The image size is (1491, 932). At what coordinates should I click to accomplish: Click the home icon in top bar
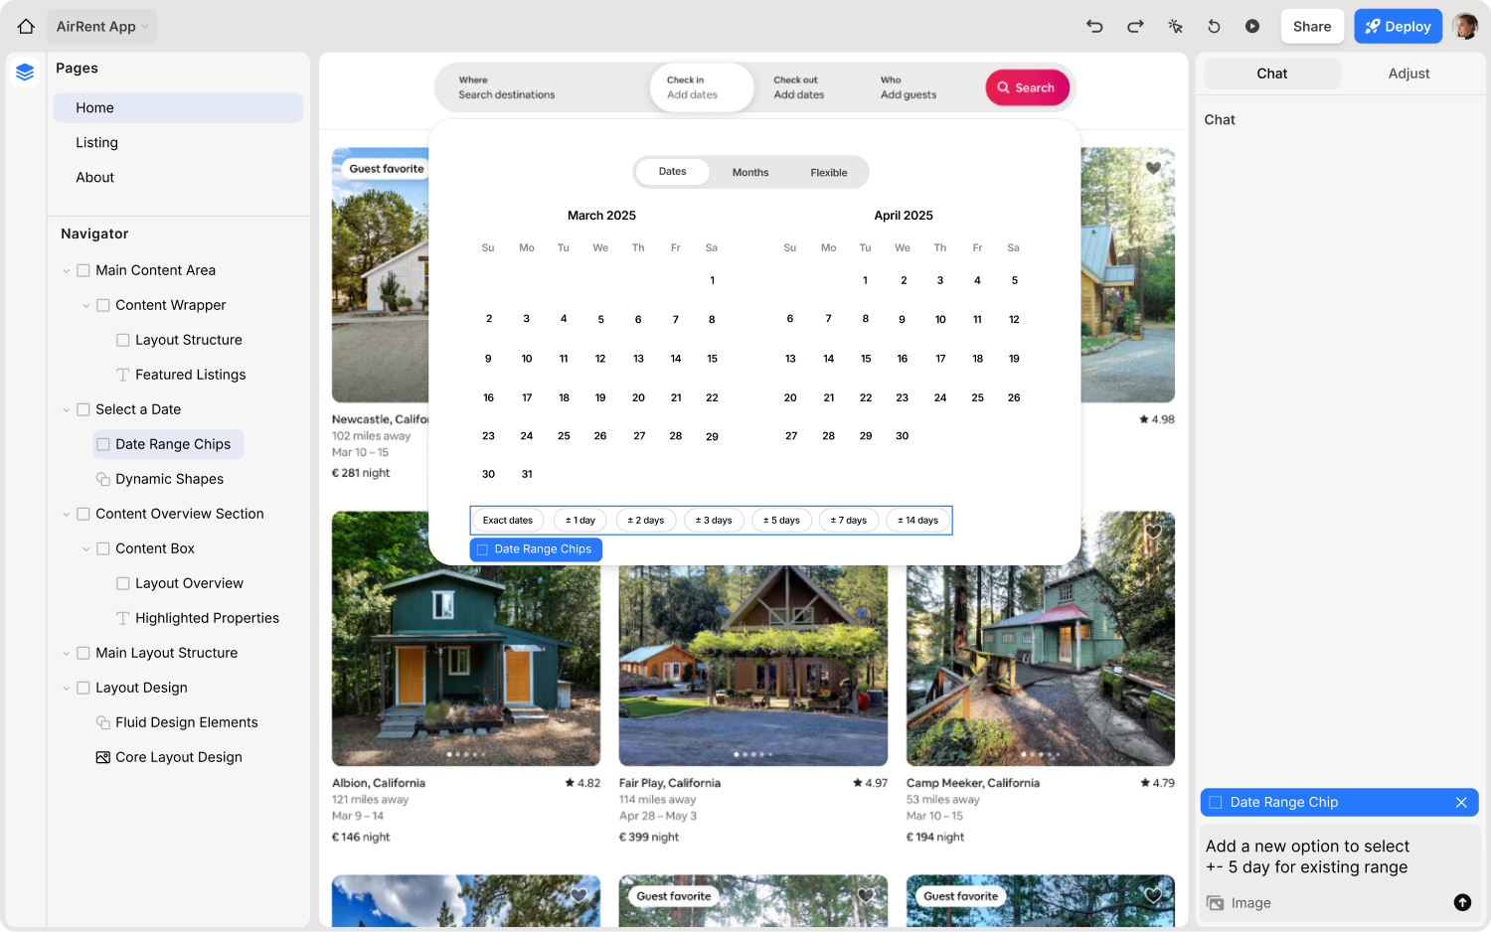(26, 27)
